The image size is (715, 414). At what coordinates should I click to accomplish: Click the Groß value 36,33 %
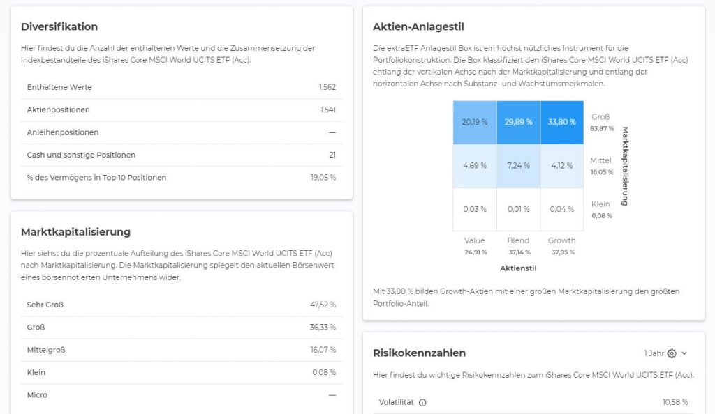pos(323,327)
